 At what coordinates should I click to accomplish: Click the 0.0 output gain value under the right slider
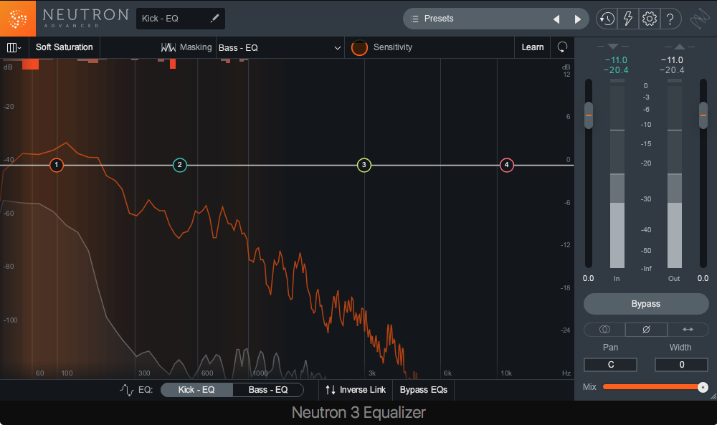pyautogui.click(x=703, y=278)
